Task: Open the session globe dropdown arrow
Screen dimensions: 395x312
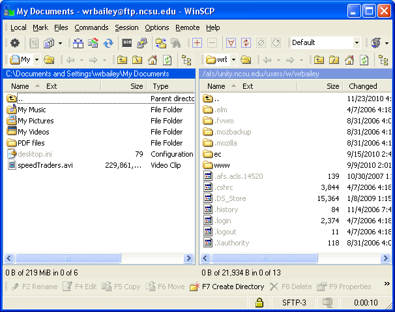Action: (387, 43)
